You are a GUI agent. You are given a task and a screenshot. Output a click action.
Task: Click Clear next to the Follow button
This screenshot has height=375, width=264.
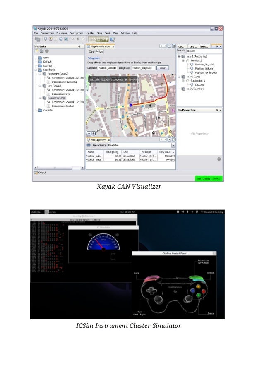pyautogui.click(x=91, y=51)
